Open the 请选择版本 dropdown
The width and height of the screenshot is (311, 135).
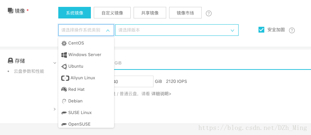177,30
